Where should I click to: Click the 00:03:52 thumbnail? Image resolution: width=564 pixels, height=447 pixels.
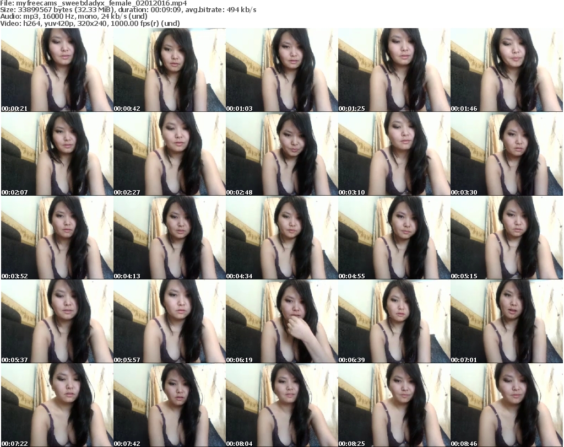(57, 238)
